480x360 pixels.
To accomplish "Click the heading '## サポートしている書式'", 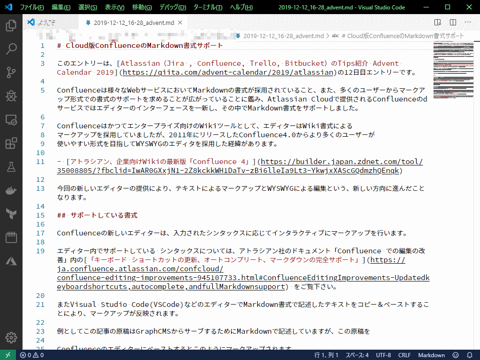I will (x=97, y=215).
